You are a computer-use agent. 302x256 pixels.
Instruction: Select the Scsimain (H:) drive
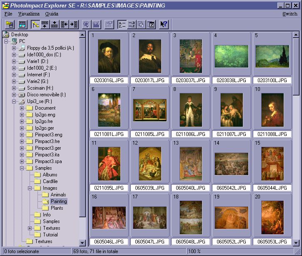pyautogui.click(x=40, y=88)
